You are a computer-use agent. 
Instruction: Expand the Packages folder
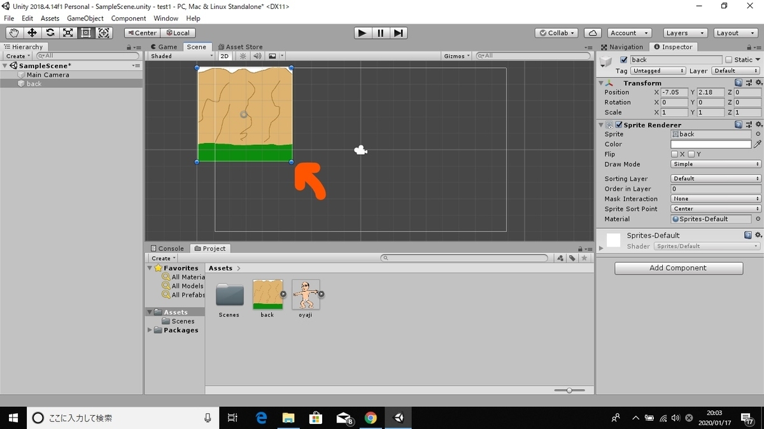point(150,330)
